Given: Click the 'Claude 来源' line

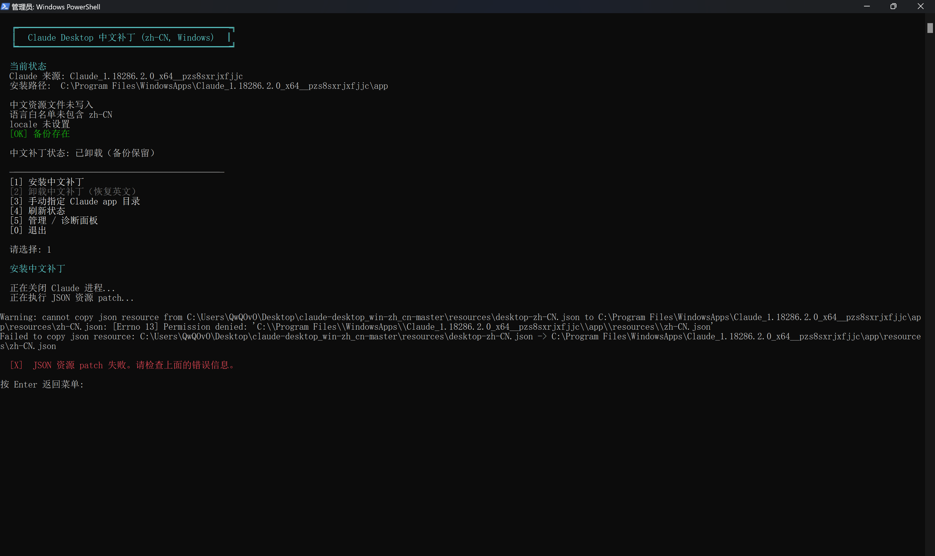Looking at the screenshot, I should click(x=126, y=76).
